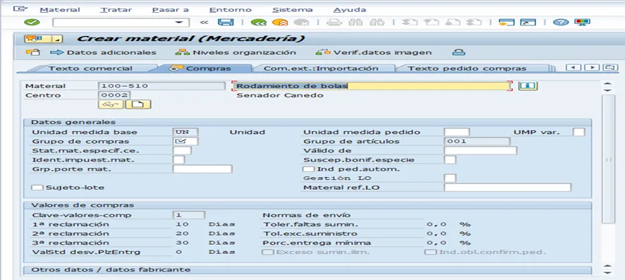Open the Pasar a menu
The height and width of the screenshot is (280, 625).
click(x=170, y=10)
